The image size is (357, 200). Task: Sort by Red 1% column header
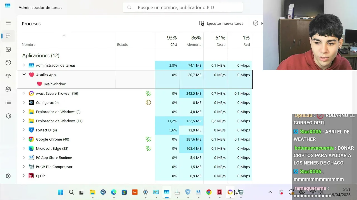240,40
